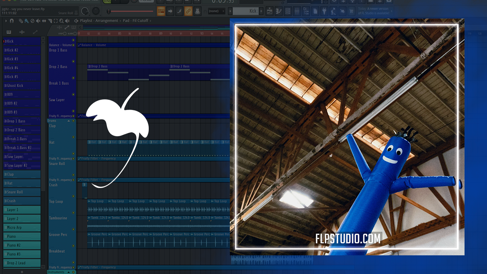Adjust the master volume knob

coord(85,11)
